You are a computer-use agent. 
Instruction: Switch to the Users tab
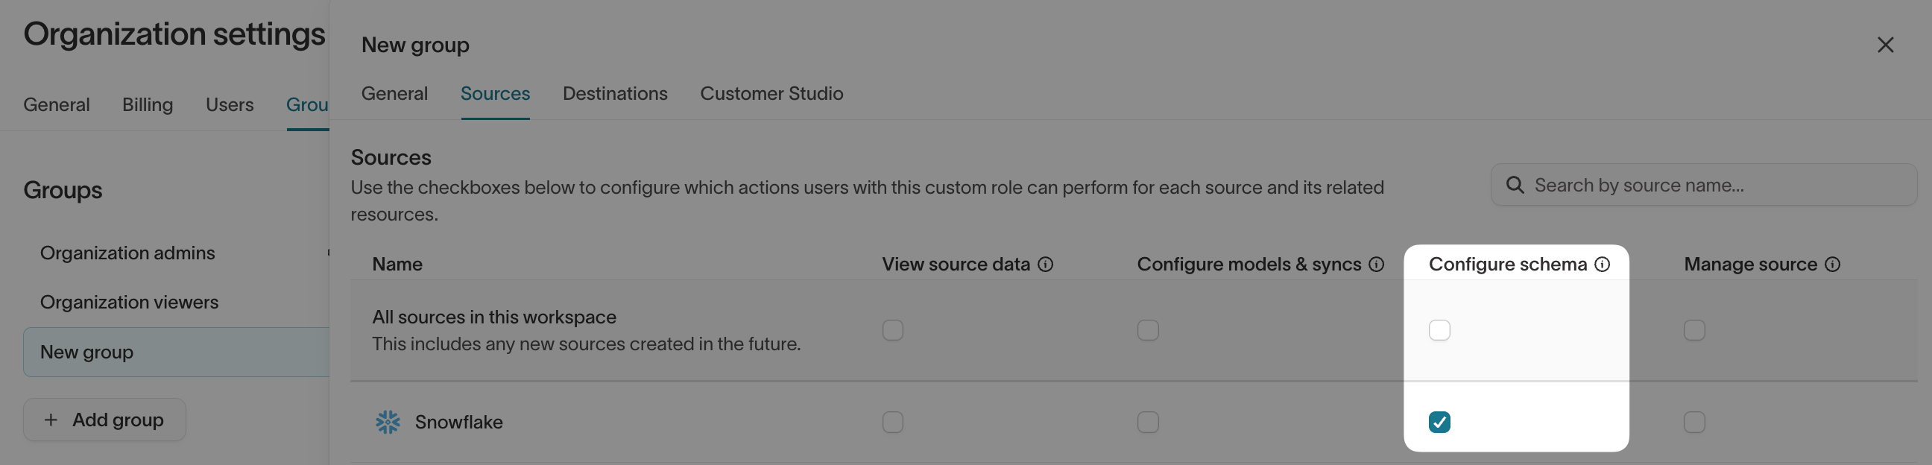(x=230, y=104)
